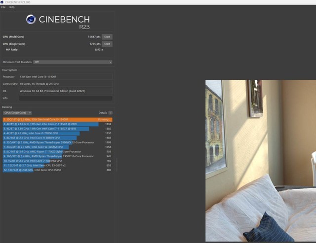Image resolution: width=316 pixels, height=243 pixels.
Task: Select the Xeon E5-2697 v2 ranking row
Action: [57, 165]
